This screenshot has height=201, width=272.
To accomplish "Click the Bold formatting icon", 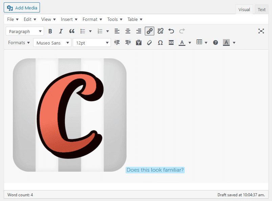I will click(x=50, y=31).
